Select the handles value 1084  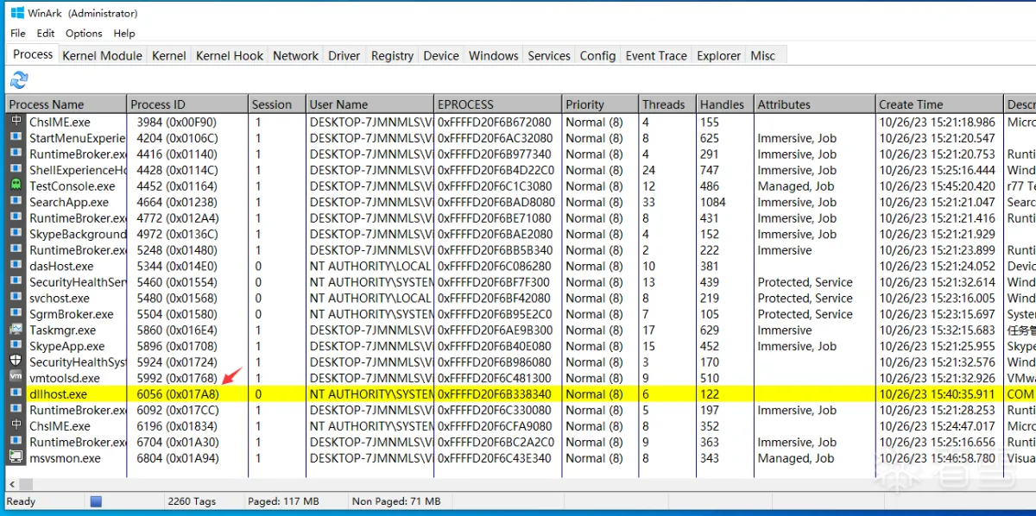pos(713,202)
